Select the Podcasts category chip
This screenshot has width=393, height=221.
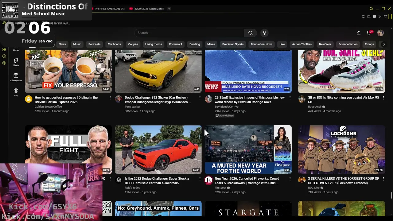click(x=94, y=44)
